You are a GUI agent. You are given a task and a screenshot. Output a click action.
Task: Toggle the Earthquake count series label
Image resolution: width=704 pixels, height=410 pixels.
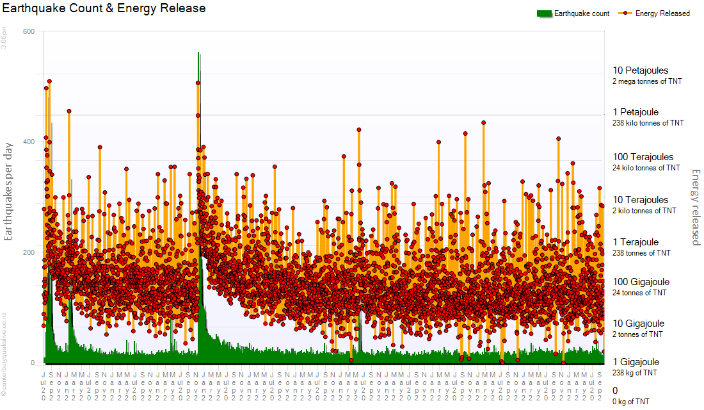click(x=582, y=13)
